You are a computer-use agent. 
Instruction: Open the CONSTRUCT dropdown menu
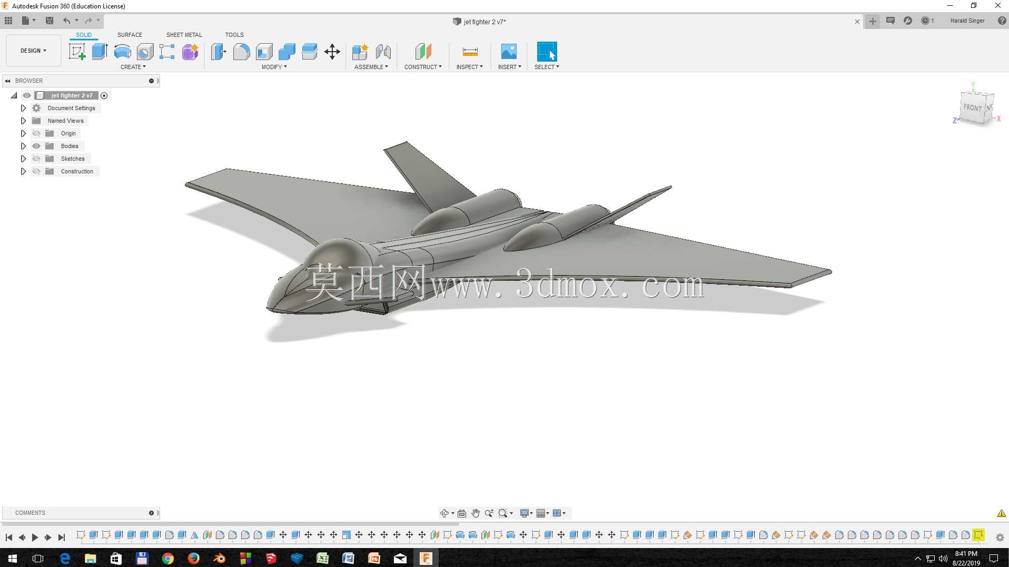(423, 67)
